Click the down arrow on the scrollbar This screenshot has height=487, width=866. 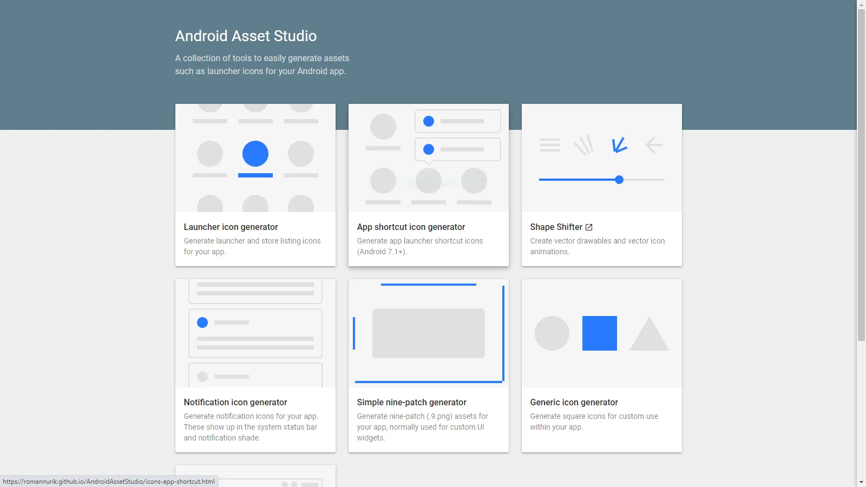click(x=862, y=482)
